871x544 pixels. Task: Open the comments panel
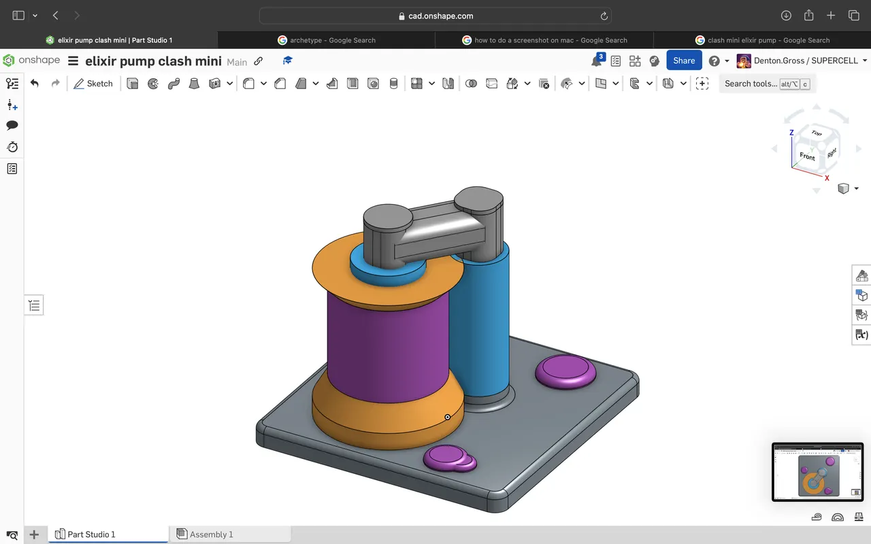pos(12,126)
